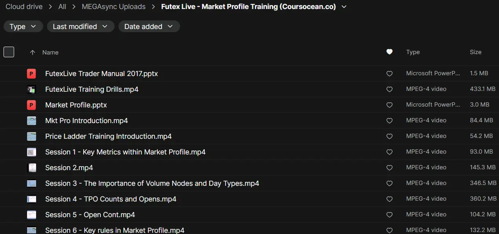
Task: Toggle favourite heart on Mkt Pro Introduction.mp4
Action: pyautogui.click(x=390, y=121)
